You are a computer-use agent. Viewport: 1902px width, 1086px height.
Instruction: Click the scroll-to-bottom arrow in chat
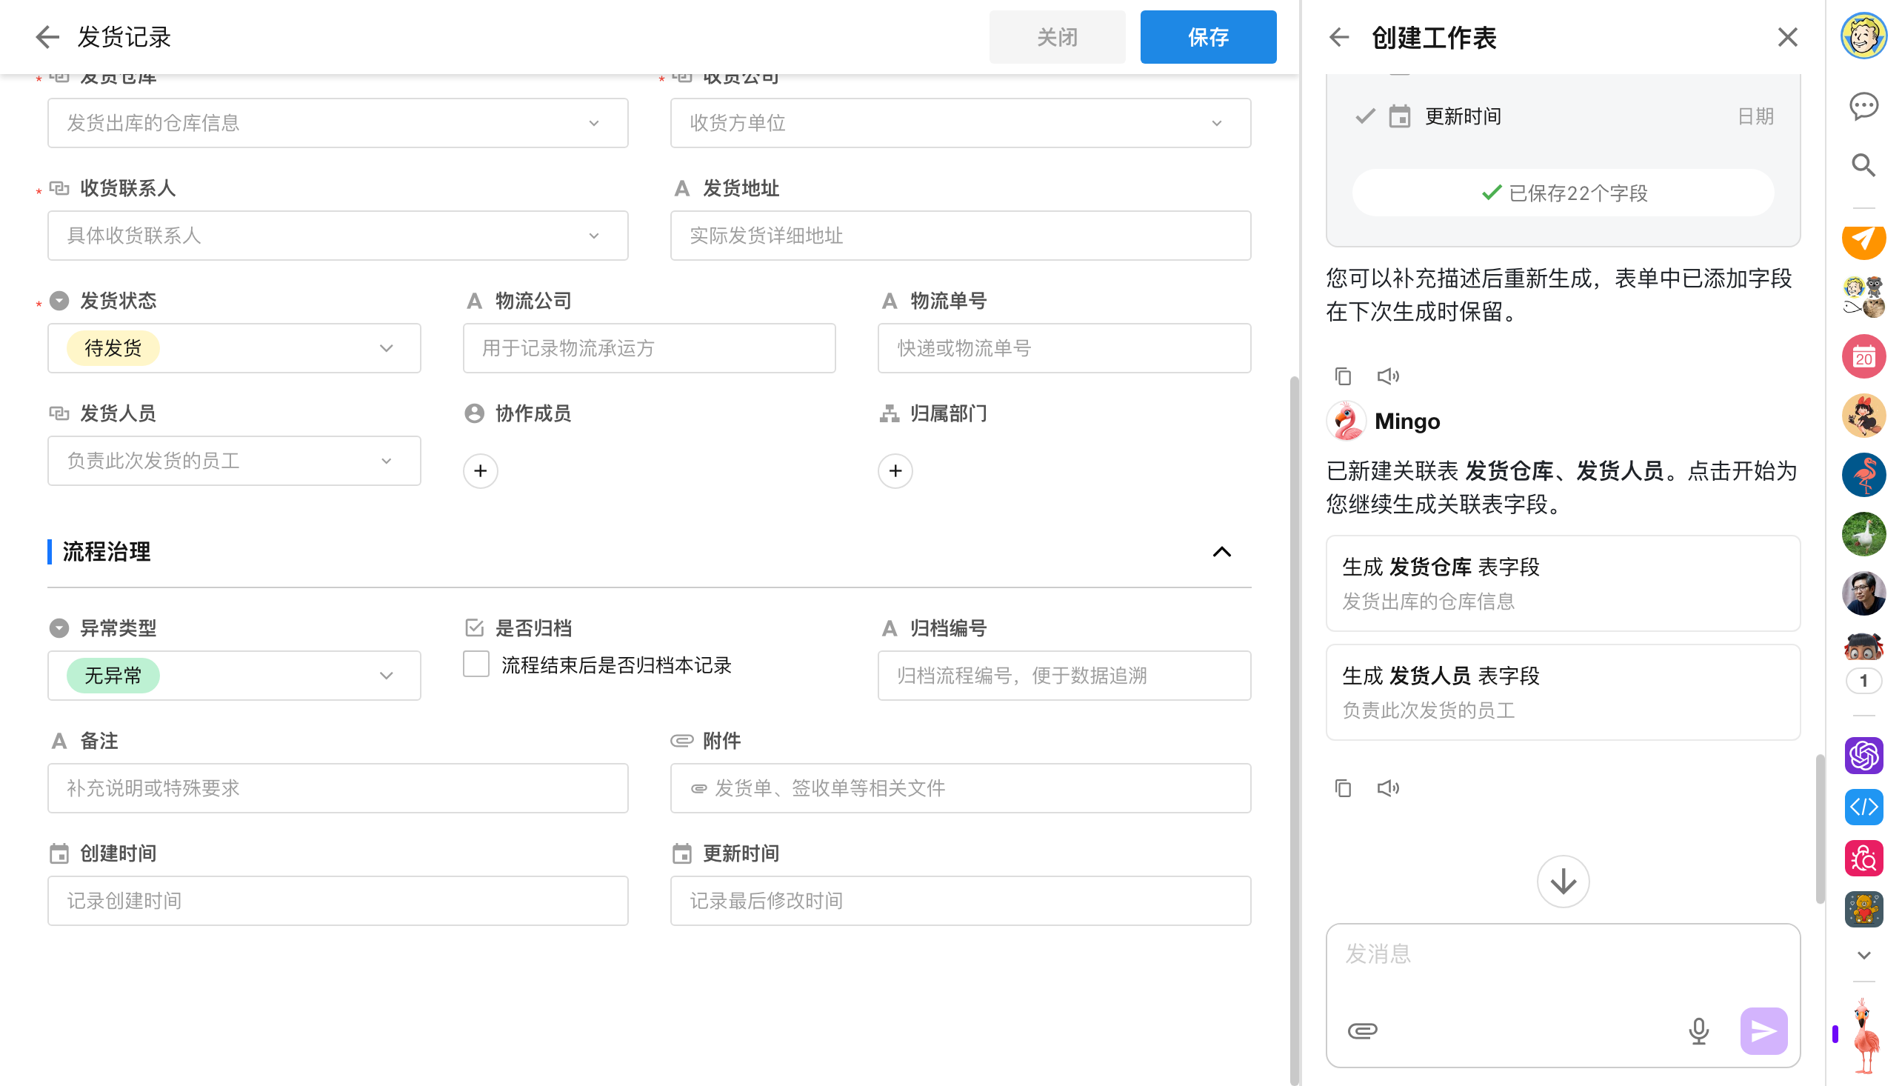pyautogui.click(x=1563, y=881)
